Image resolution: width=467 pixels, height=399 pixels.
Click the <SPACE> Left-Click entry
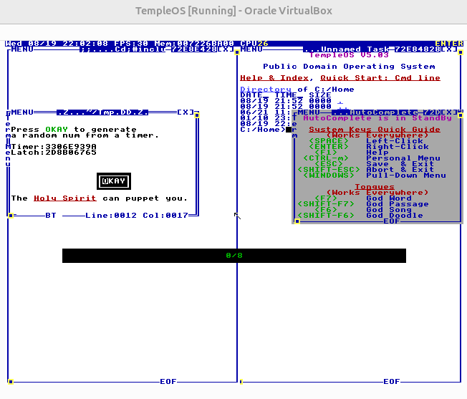(x=366, y=141)
